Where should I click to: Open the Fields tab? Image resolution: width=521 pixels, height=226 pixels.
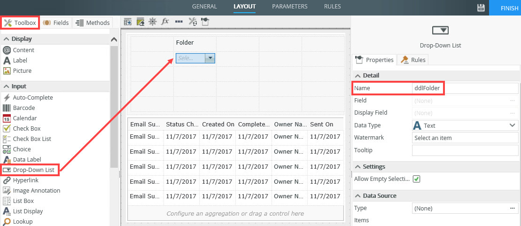[x=56, y=23]
